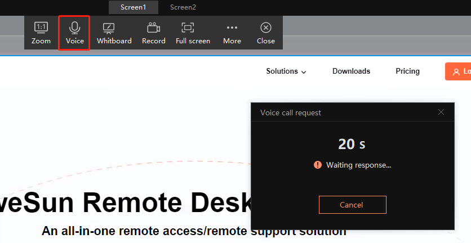471x243 pixels.
Task: Click the 20 s countdown timer
Action: 352,144
